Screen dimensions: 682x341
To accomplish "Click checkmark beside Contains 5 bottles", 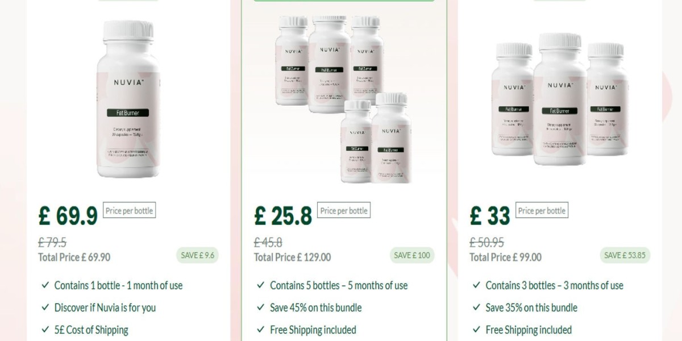I will pos(261,285).
